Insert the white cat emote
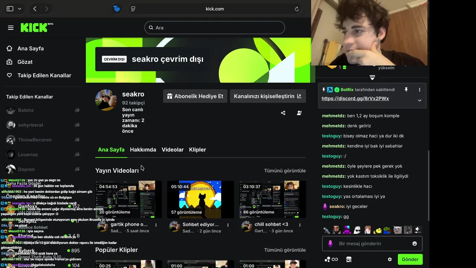The image size is (476, 268). (x=398, y=230)
